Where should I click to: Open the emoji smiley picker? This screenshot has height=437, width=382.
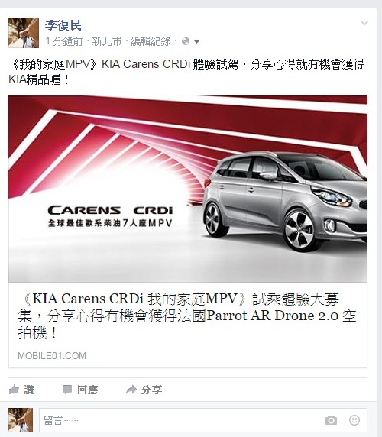[x=354, y=420]
